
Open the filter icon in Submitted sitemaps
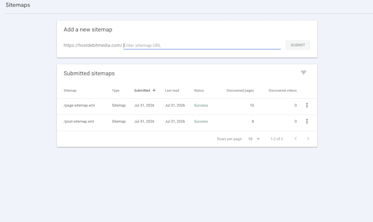coord(303,73)
